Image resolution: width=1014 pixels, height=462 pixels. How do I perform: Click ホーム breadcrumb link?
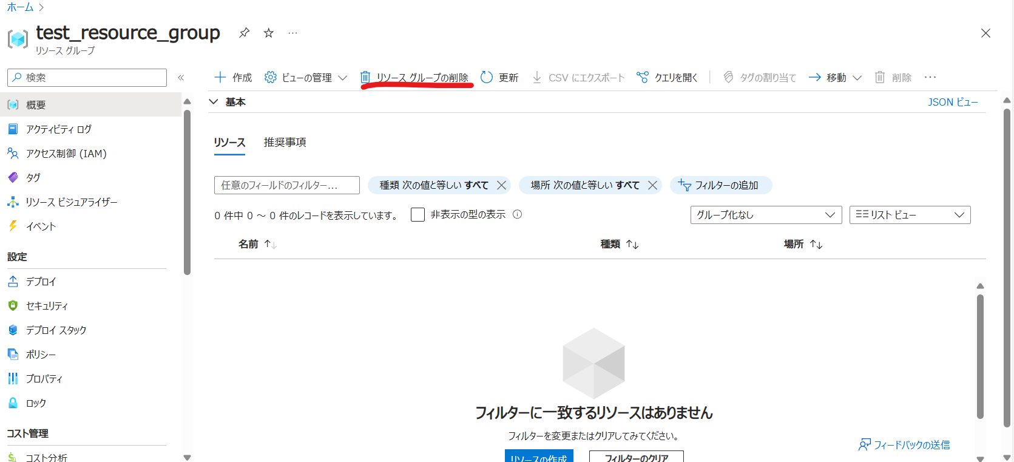(20, 7)
